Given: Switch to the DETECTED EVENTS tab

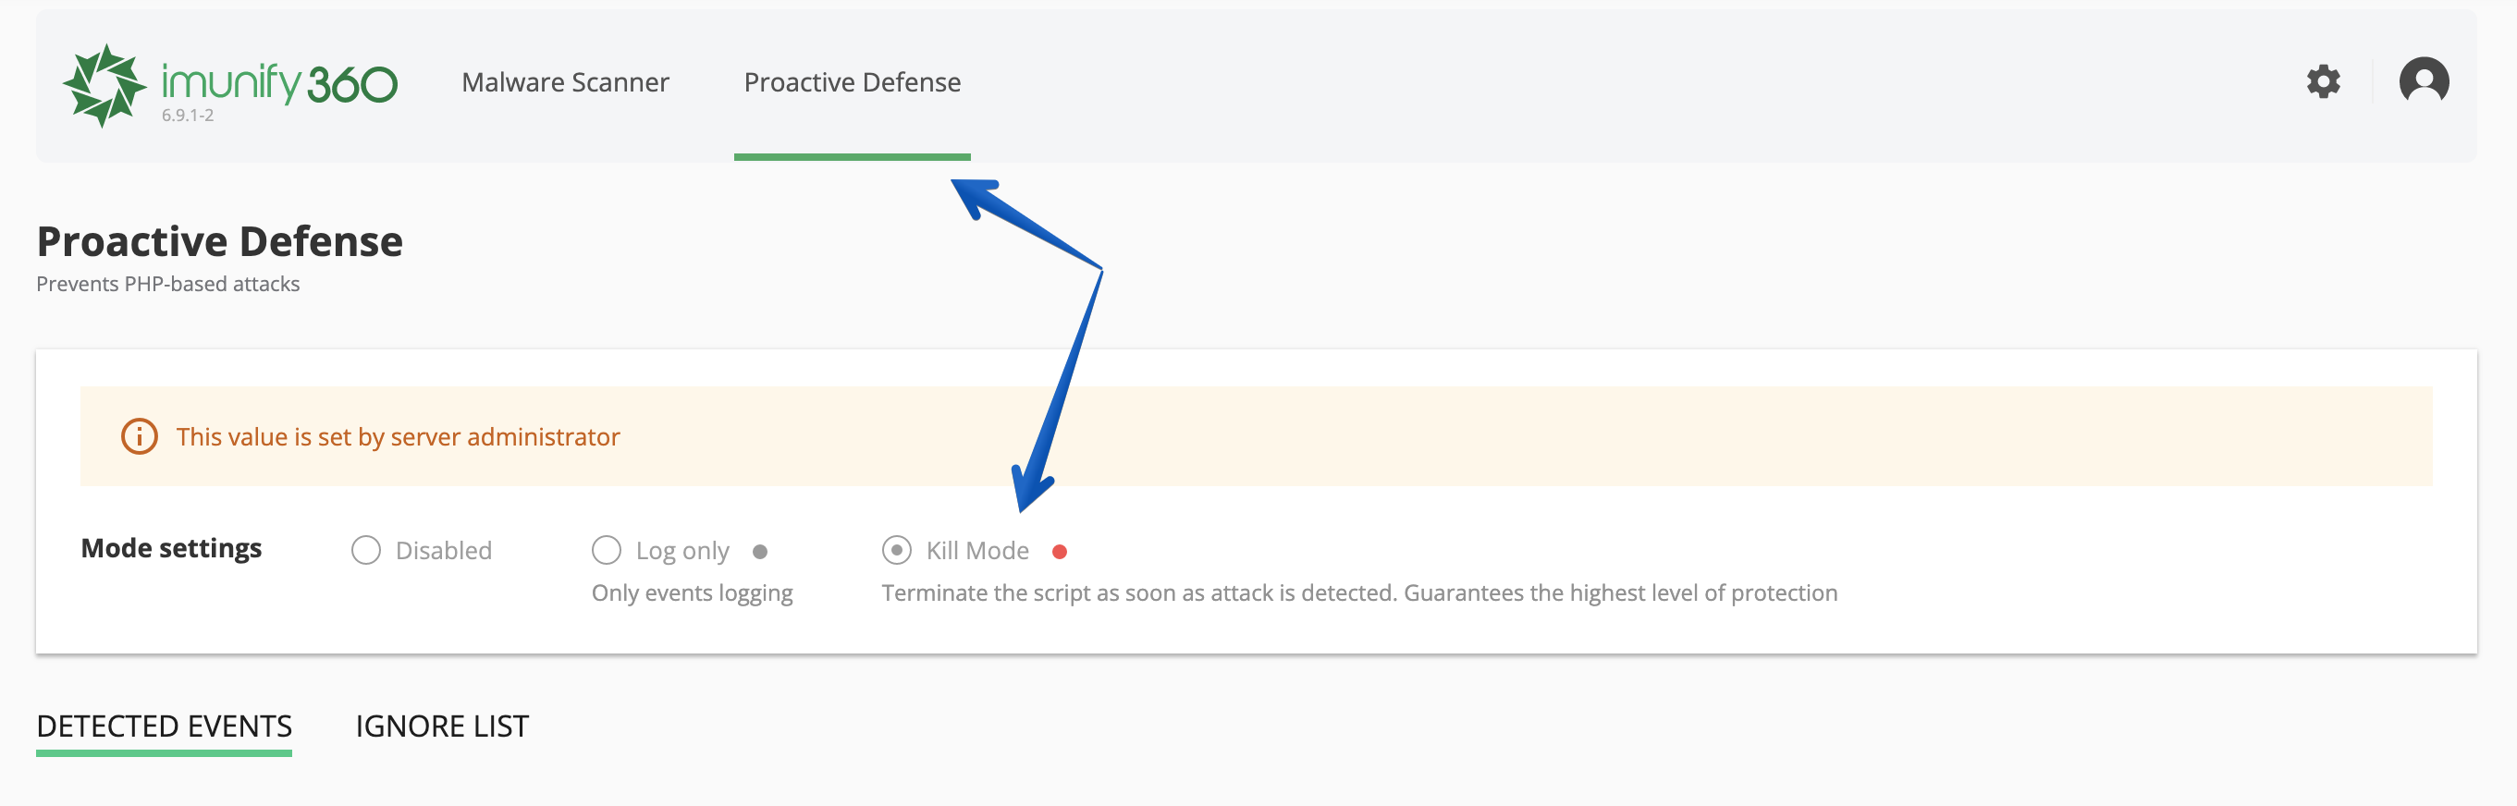Looking at the screenshot, I should 165,727.
